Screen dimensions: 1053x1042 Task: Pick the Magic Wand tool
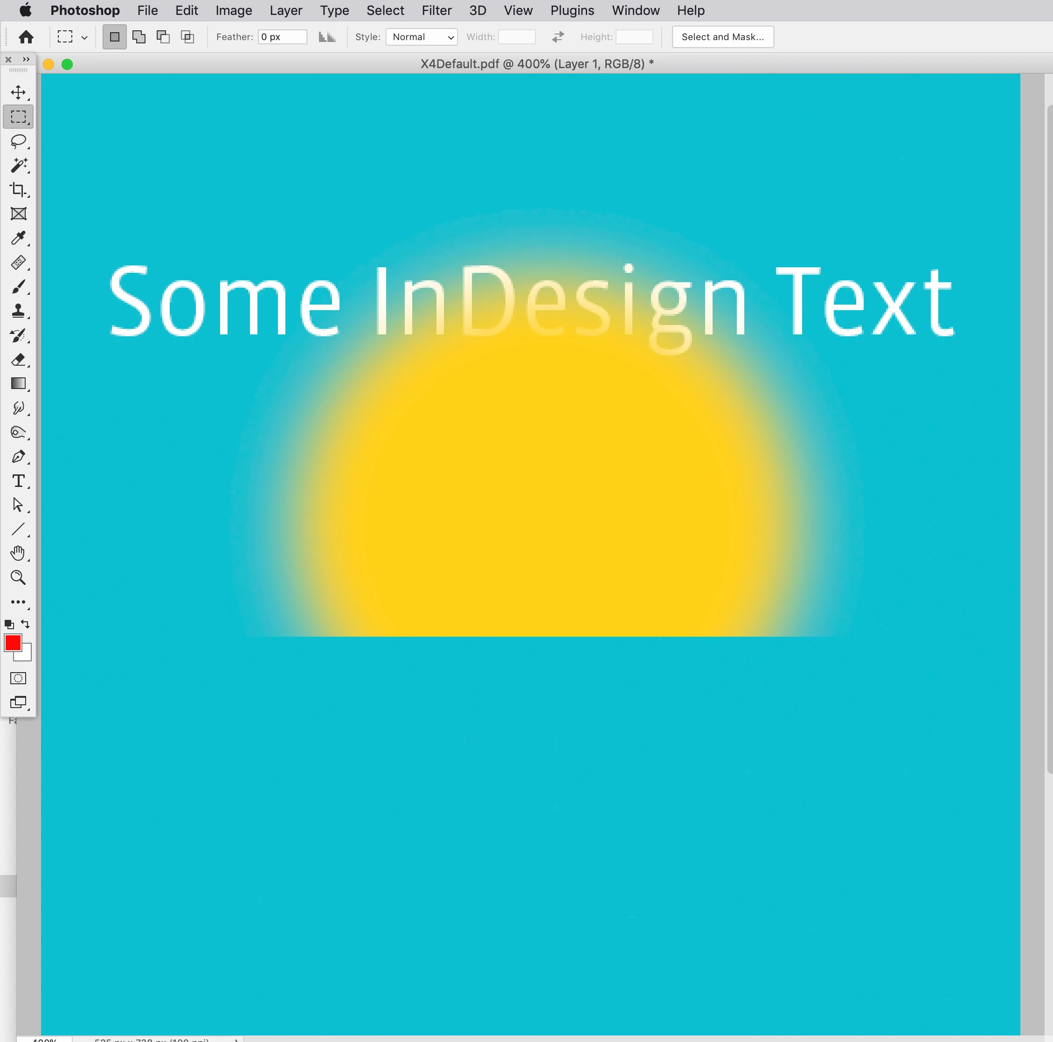point(18,165)
